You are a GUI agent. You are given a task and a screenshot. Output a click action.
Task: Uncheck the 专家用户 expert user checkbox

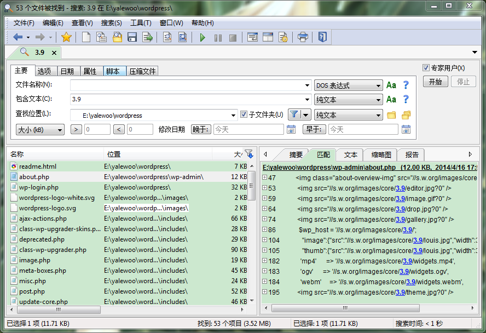(x=426, y=68)
